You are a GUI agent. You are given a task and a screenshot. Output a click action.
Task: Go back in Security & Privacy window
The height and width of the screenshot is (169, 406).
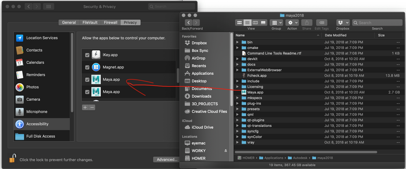[28, 6]
